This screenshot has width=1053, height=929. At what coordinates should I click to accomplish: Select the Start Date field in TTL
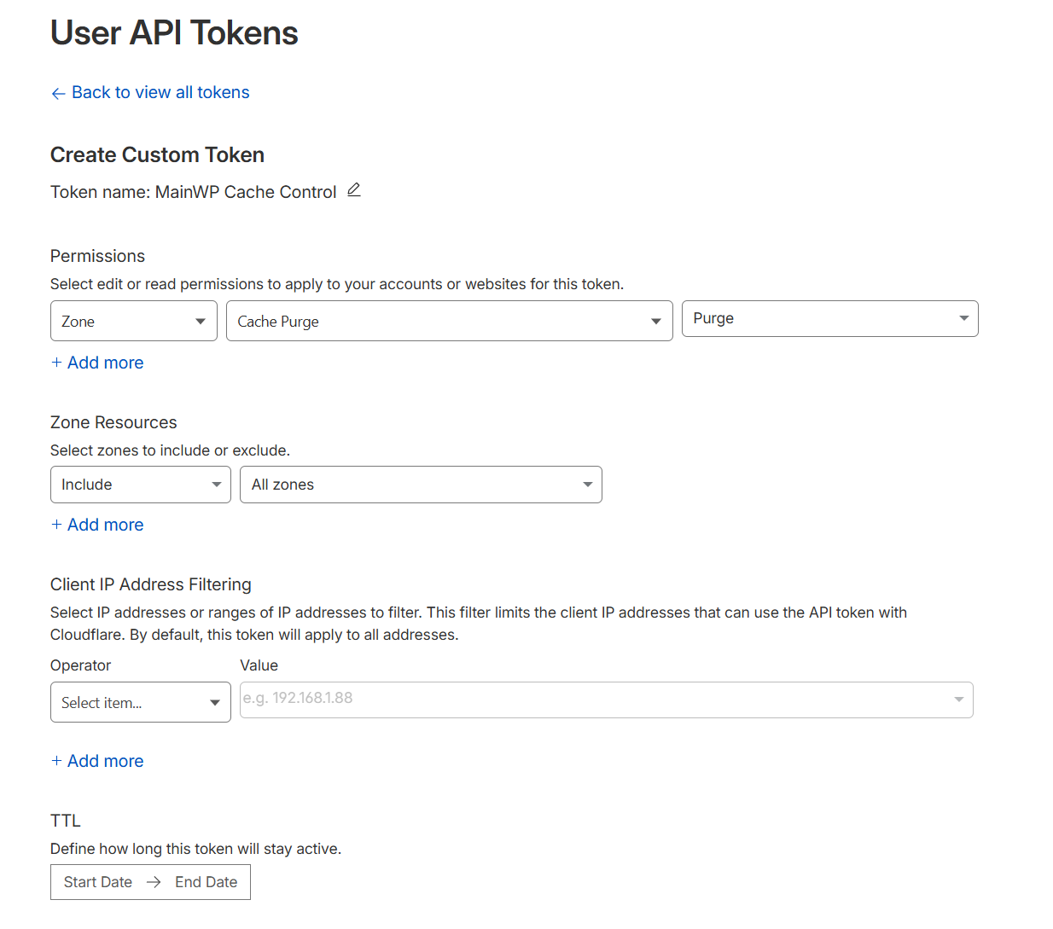click(x=98, y=882)
